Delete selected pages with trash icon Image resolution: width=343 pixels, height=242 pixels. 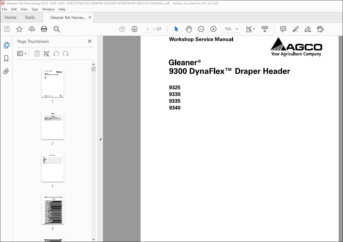click(x=37, y=53)
